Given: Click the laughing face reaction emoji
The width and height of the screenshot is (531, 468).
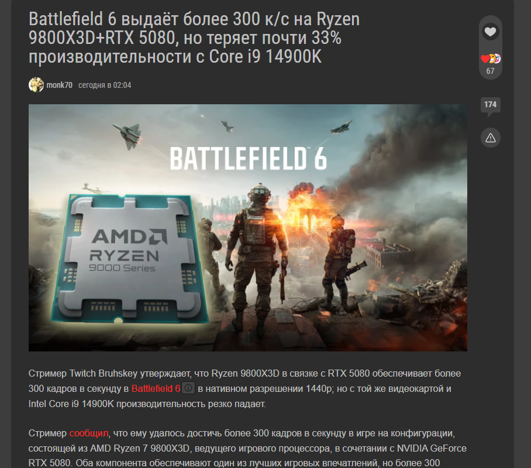Looking at the screenshot, I should click(492, 59).
